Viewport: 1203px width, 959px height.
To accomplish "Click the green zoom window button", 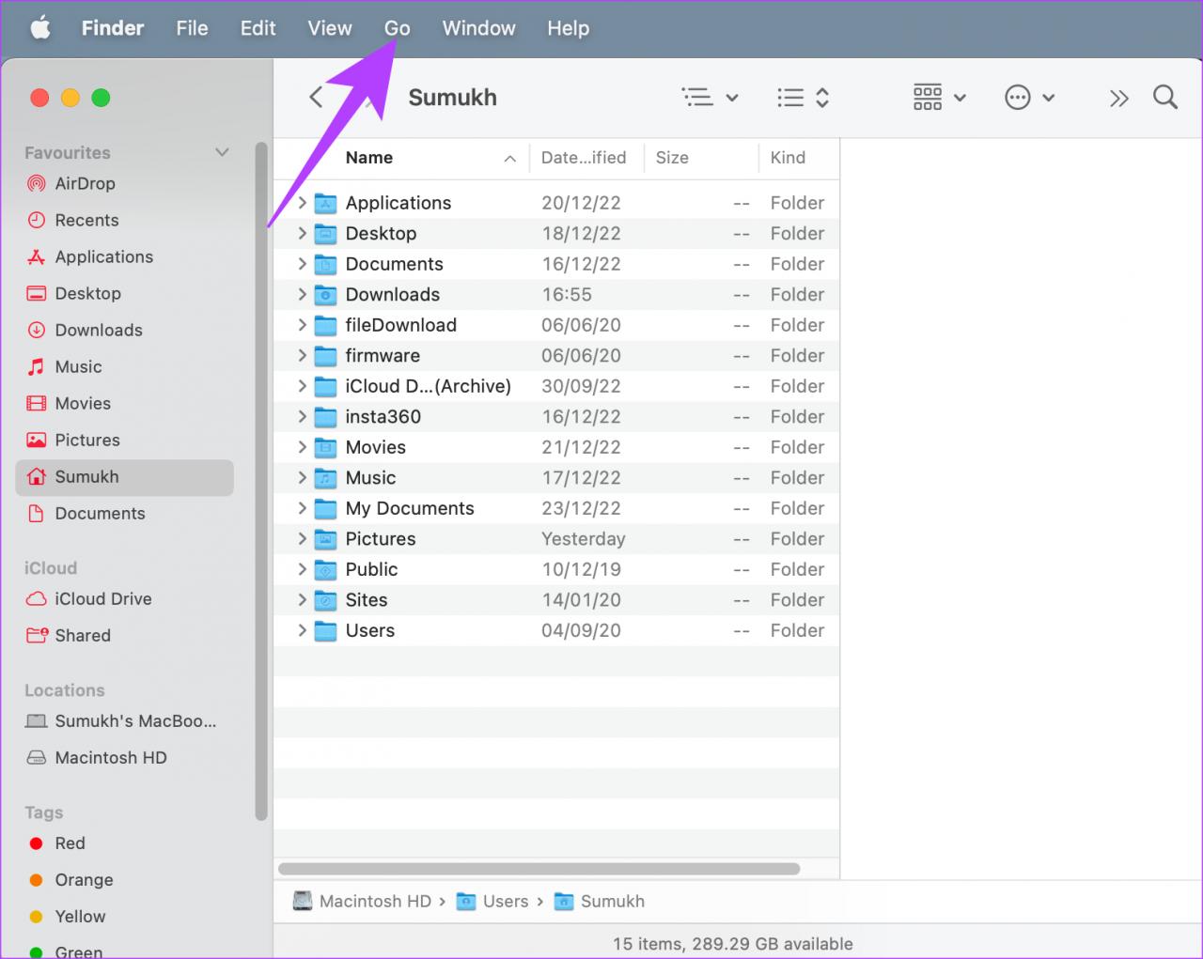I will pyautogui.click(x=101, y=98).
